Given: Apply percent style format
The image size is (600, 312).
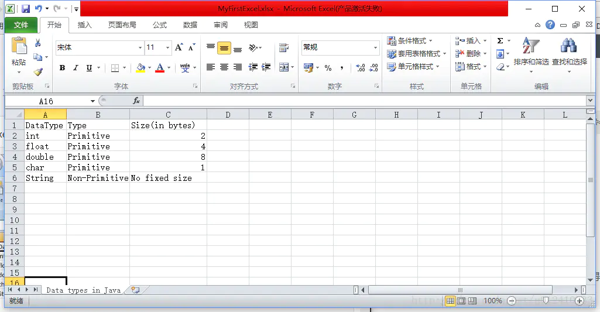Looking at the screenshot, I should coord(328,68).
